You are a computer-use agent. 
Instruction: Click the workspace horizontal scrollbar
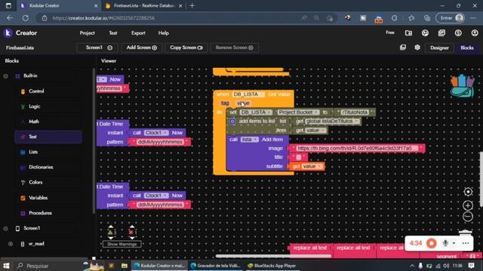(273, 256)
